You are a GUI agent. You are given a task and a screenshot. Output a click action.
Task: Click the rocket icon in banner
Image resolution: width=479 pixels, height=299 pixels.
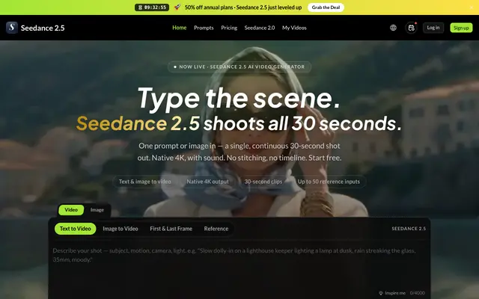(177, 7)
